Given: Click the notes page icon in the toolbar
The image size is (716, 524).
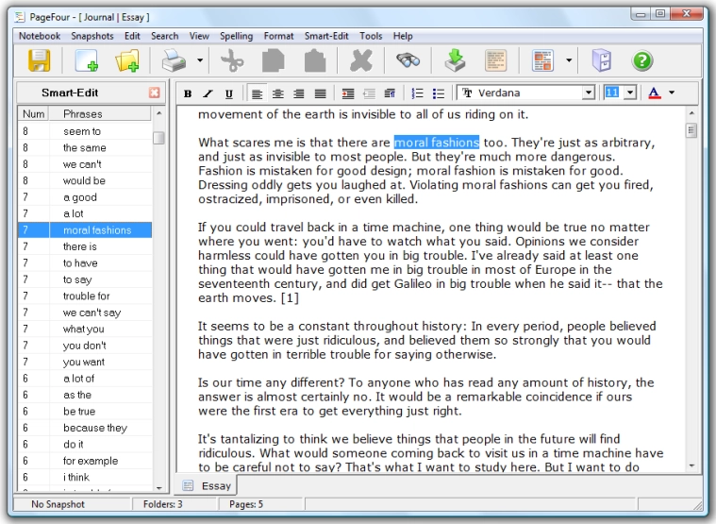Looking at the screenshot, I should tap(496, 60).
